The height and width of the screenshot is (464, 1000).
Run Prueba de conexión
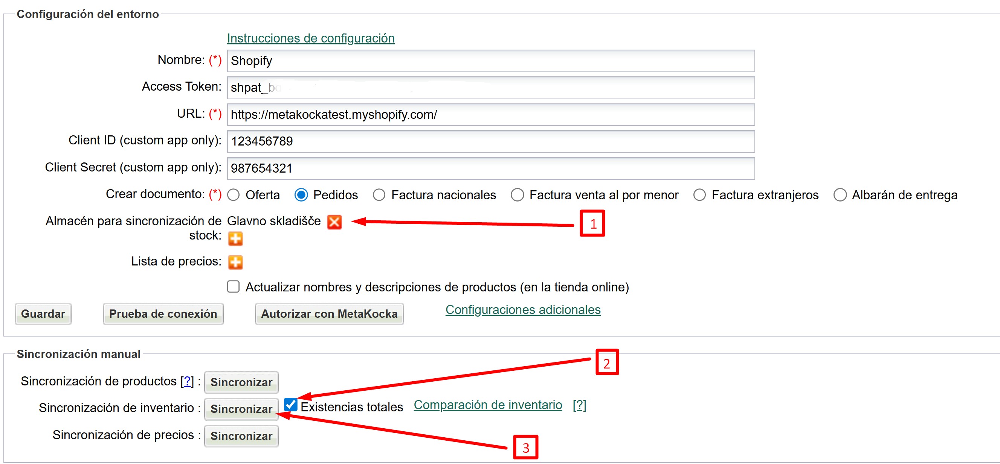(x=163, y=314)
